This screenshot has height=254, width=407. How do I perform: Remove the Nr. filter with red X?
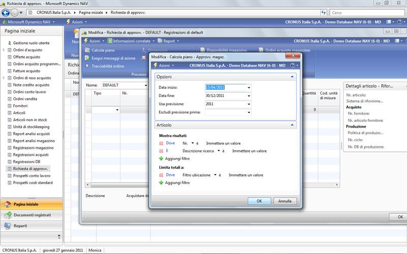[x=161, y=143]
